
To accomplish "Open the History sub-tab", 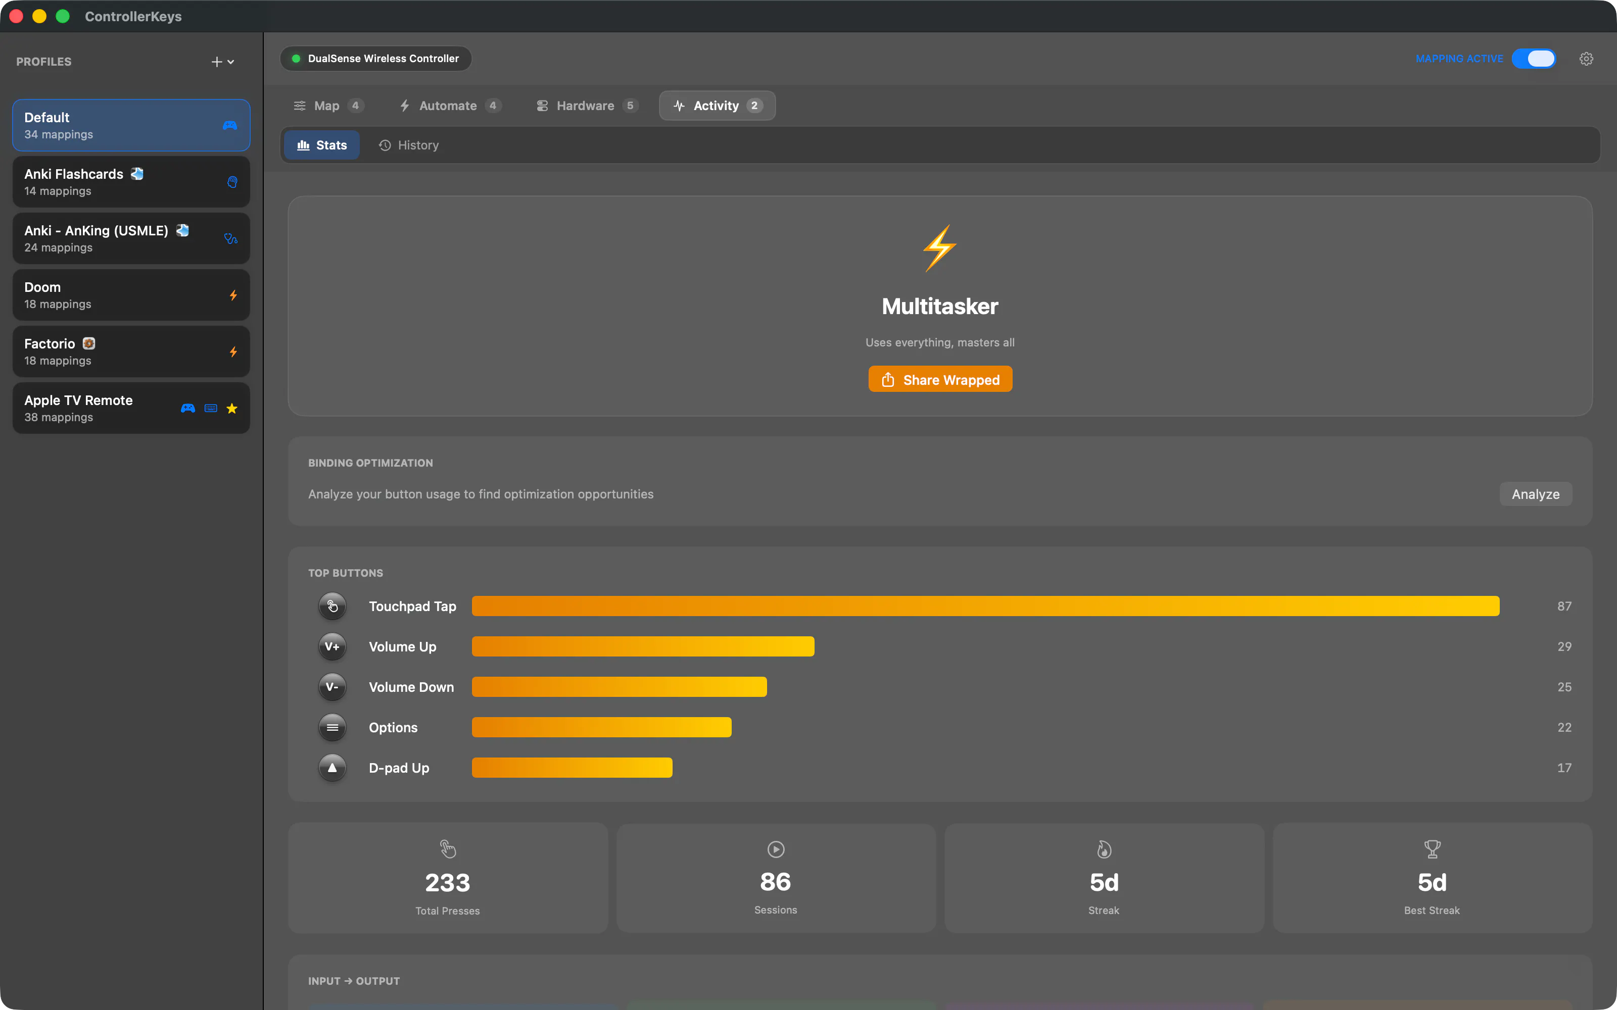I will point(408,145).
